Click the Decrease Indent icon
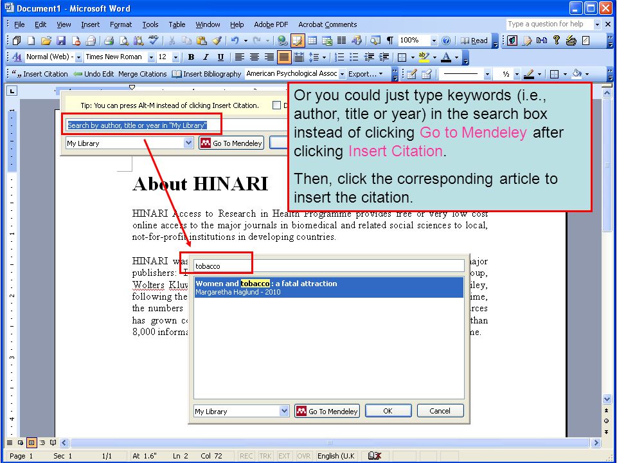The image size is (617, 463). [x=369, y=57]
